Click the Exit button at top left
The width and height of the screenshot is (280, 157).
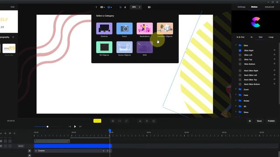point(13,7)
